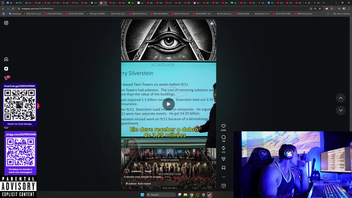Open Messages icon with 9+ badge
Screen dimensions: 352x198
pos(6,78)
